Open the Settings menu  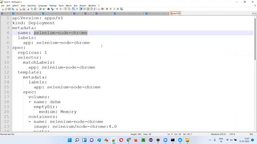click(x=53, y=6)
